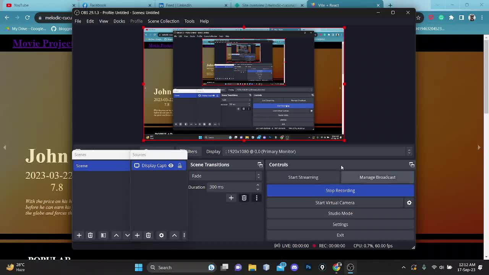
Task: Open Chrome extensions puzzle icon
Action: pos(451,18)
